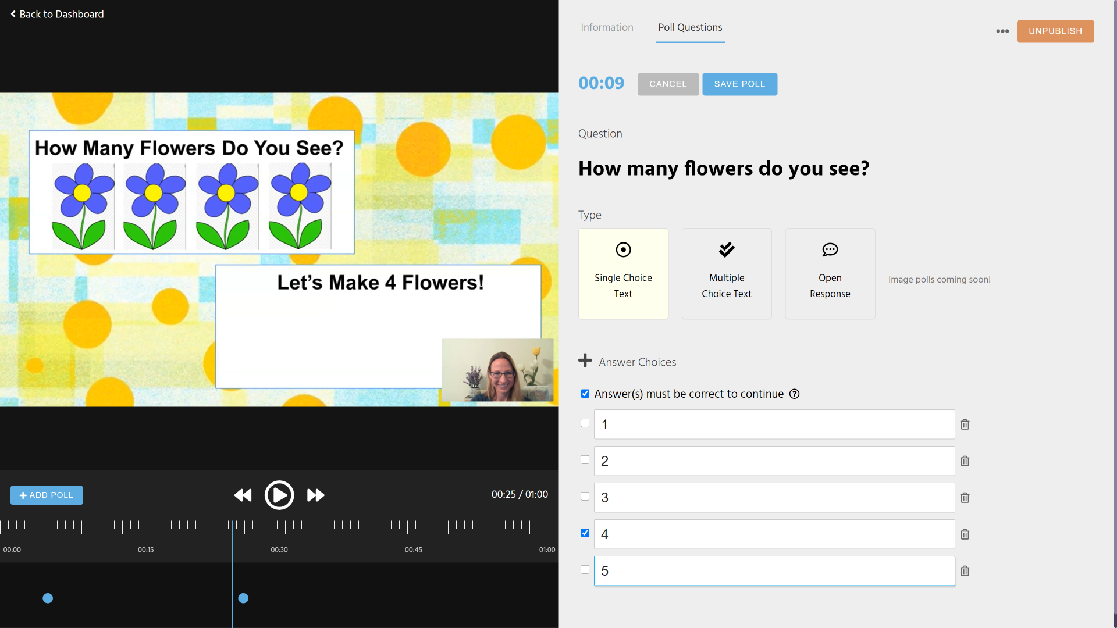The height and width of the screenshot is (628, 1117).
Task: Delete answer choice 1 with trash icon
Action: [965, 424]
